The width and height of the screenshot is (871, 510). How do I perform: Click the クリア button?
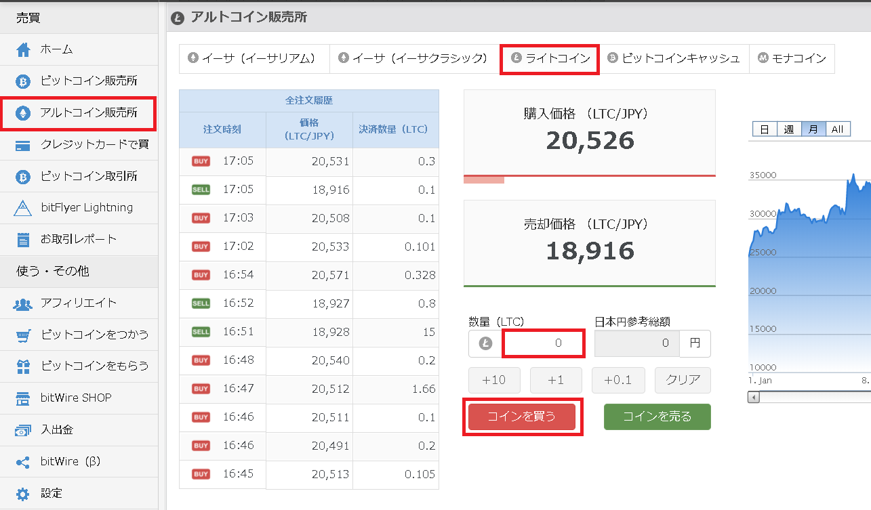pyautogui.click(x=683, y=380)
